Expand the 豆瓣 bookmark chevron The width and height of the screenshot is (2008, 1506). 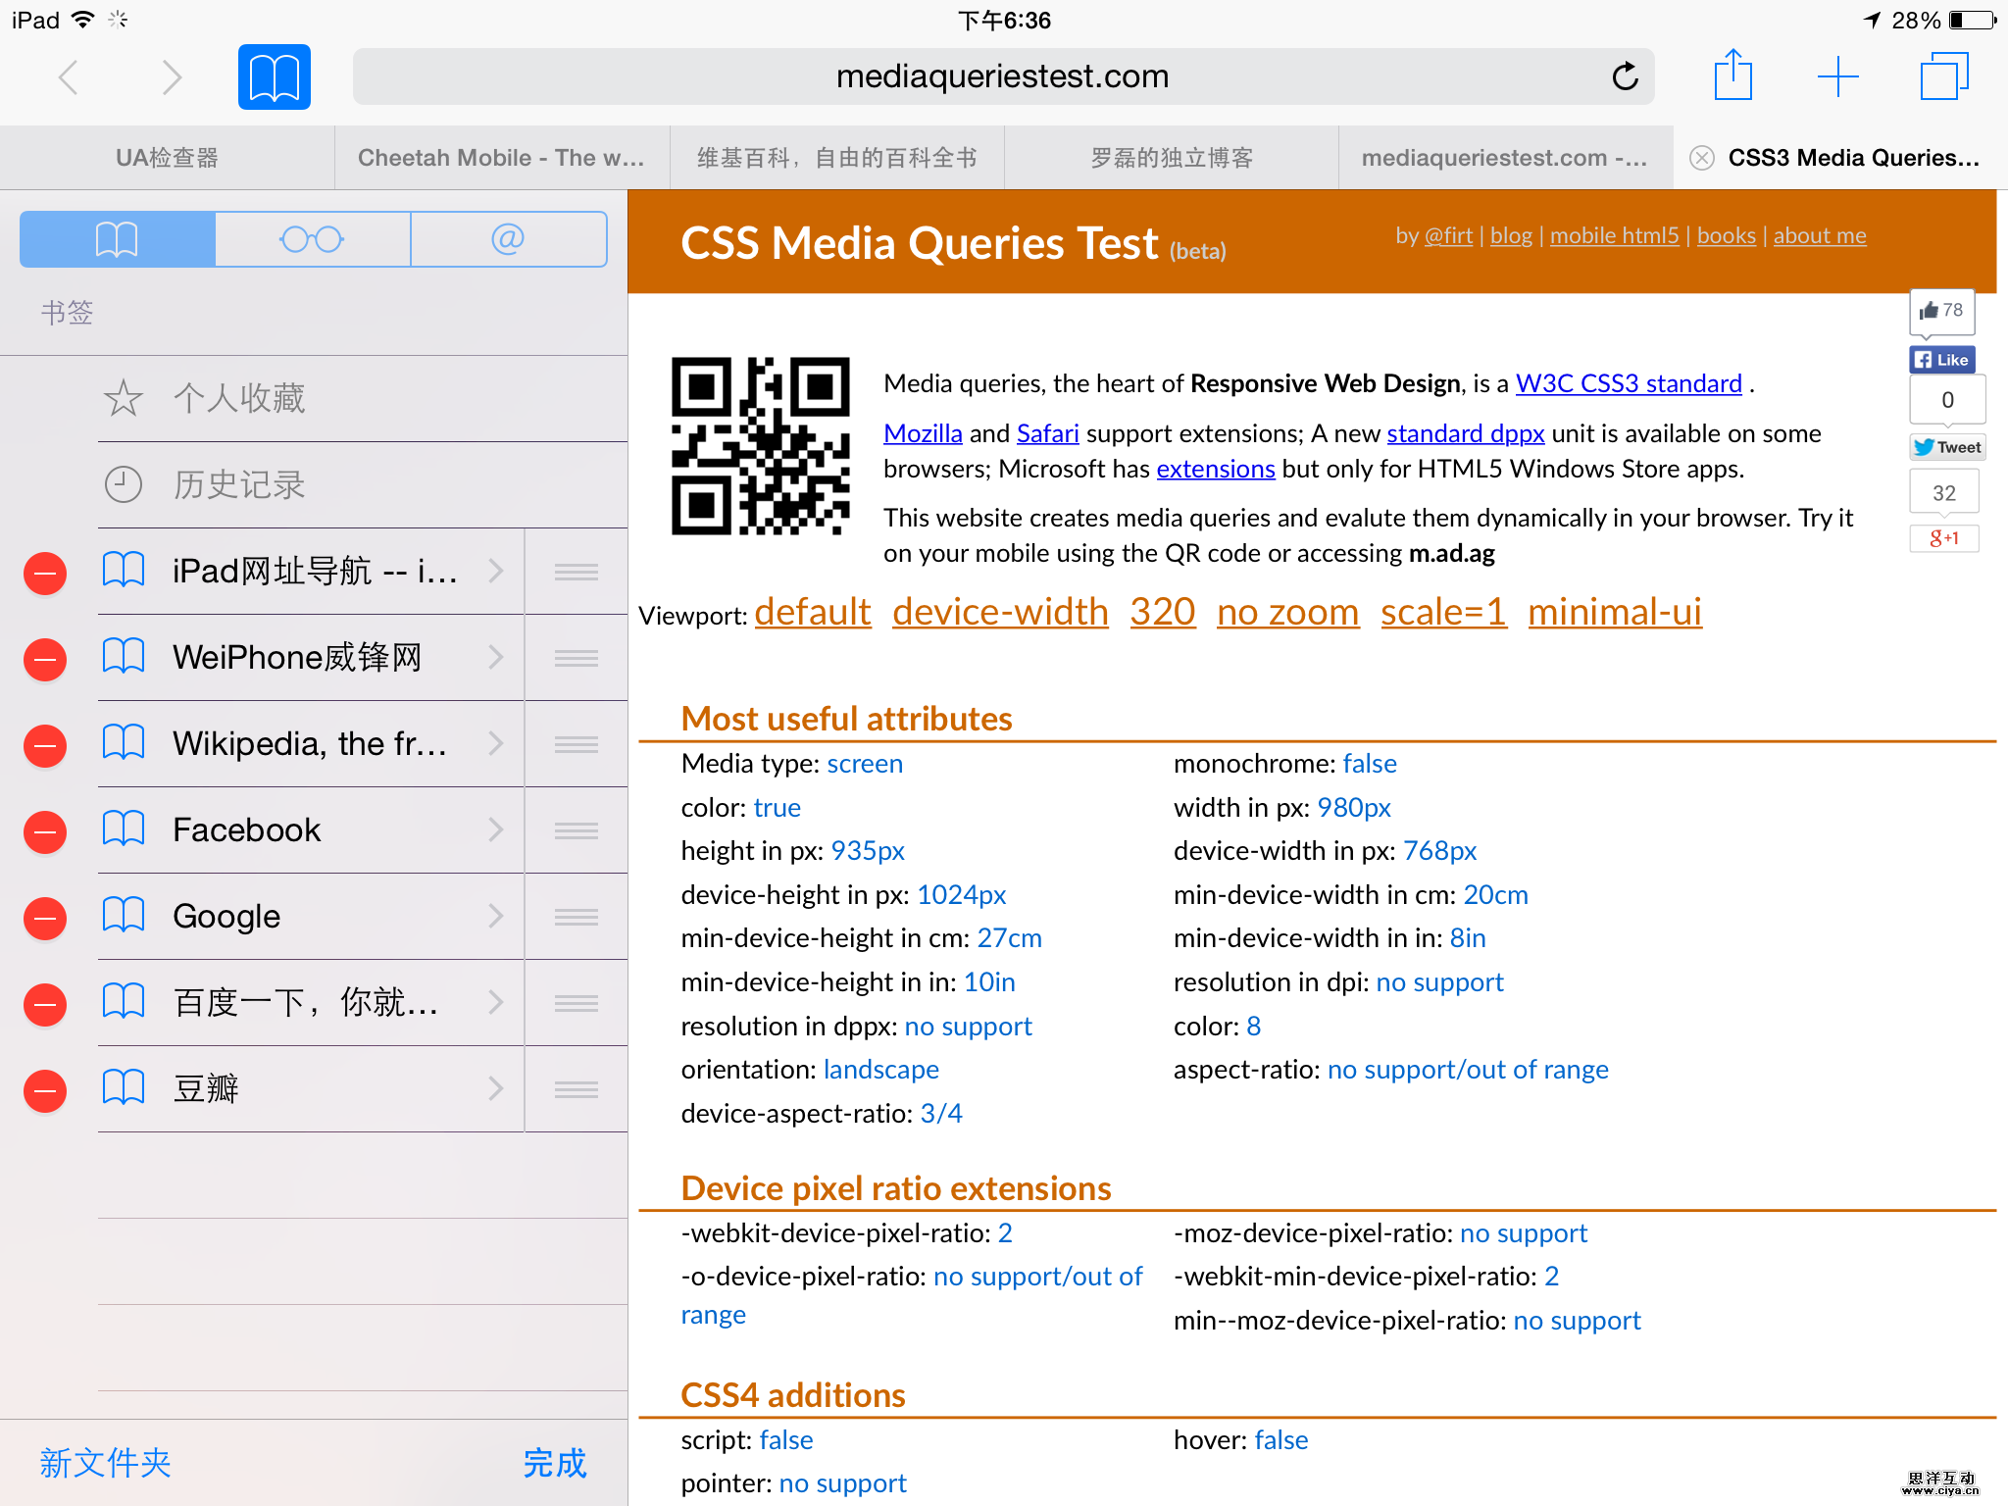point(496,1088)
